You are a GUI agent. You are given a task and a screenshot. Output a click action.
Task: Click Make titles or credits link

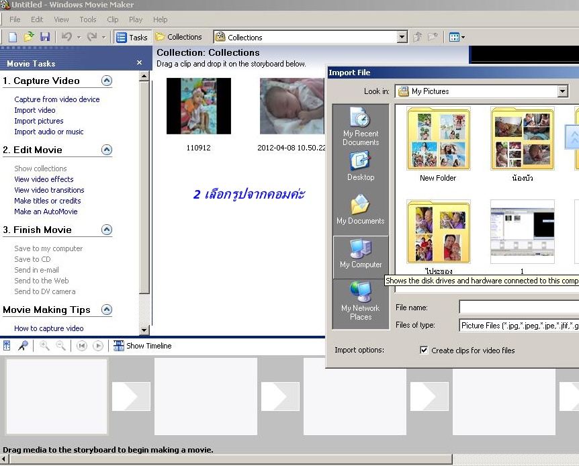(x=47, y=201)
